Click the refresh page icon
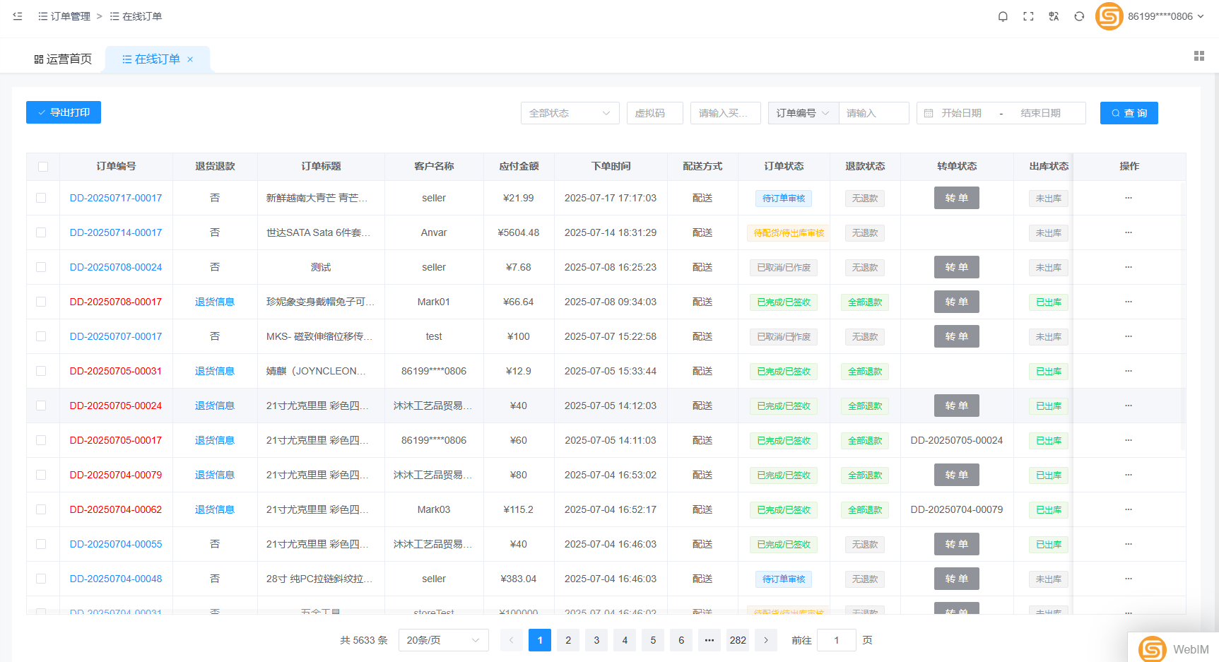Image resolution: width=1219 pixels, height=662 pixels. 1079,16
